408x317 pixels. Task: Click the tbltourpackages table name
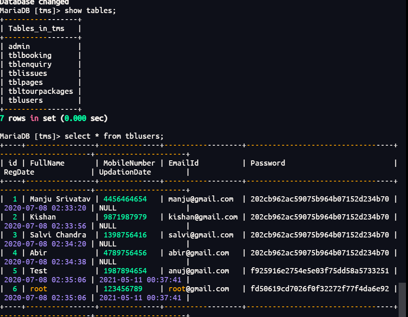click(x=41, y=91)
